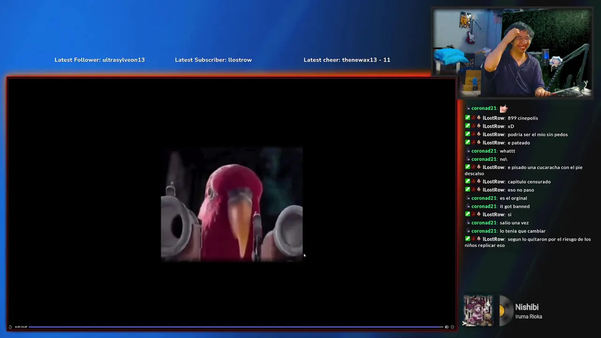Click Latest Subscriber: llostrow label
This screenshot has height=338, width=601.
(213, 60)
